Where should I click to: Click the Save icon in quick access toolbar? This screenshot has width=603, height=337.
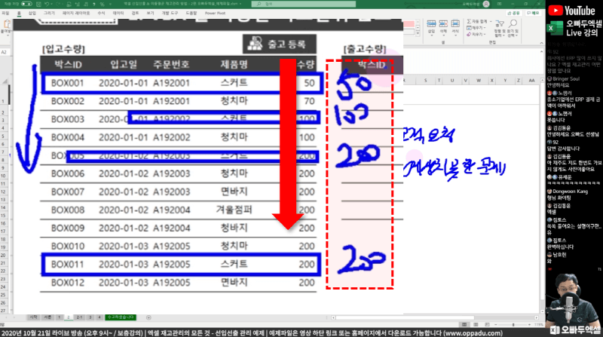[x=38, y=4]
